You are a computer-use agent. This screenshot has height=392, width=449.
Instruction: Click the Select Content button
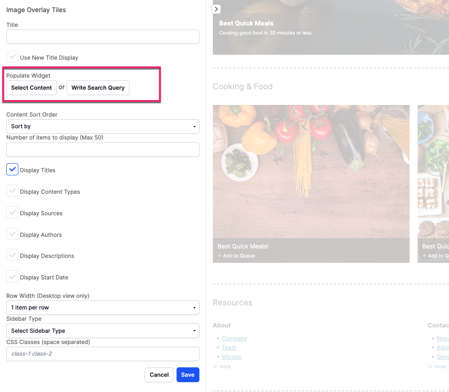click(31, 88)
